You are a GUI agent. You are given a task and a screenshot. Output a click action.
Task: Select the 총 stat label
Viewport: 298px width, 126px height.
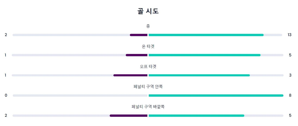[148, 26]
